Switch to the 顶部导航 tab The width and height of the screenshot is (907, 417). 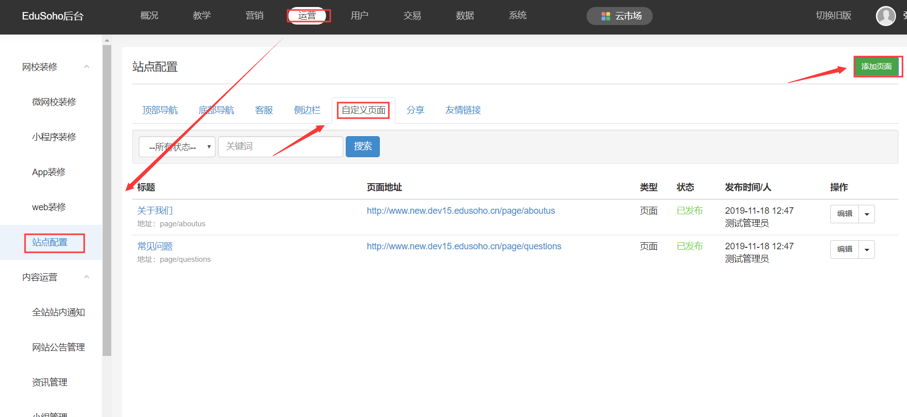(160, 110)
